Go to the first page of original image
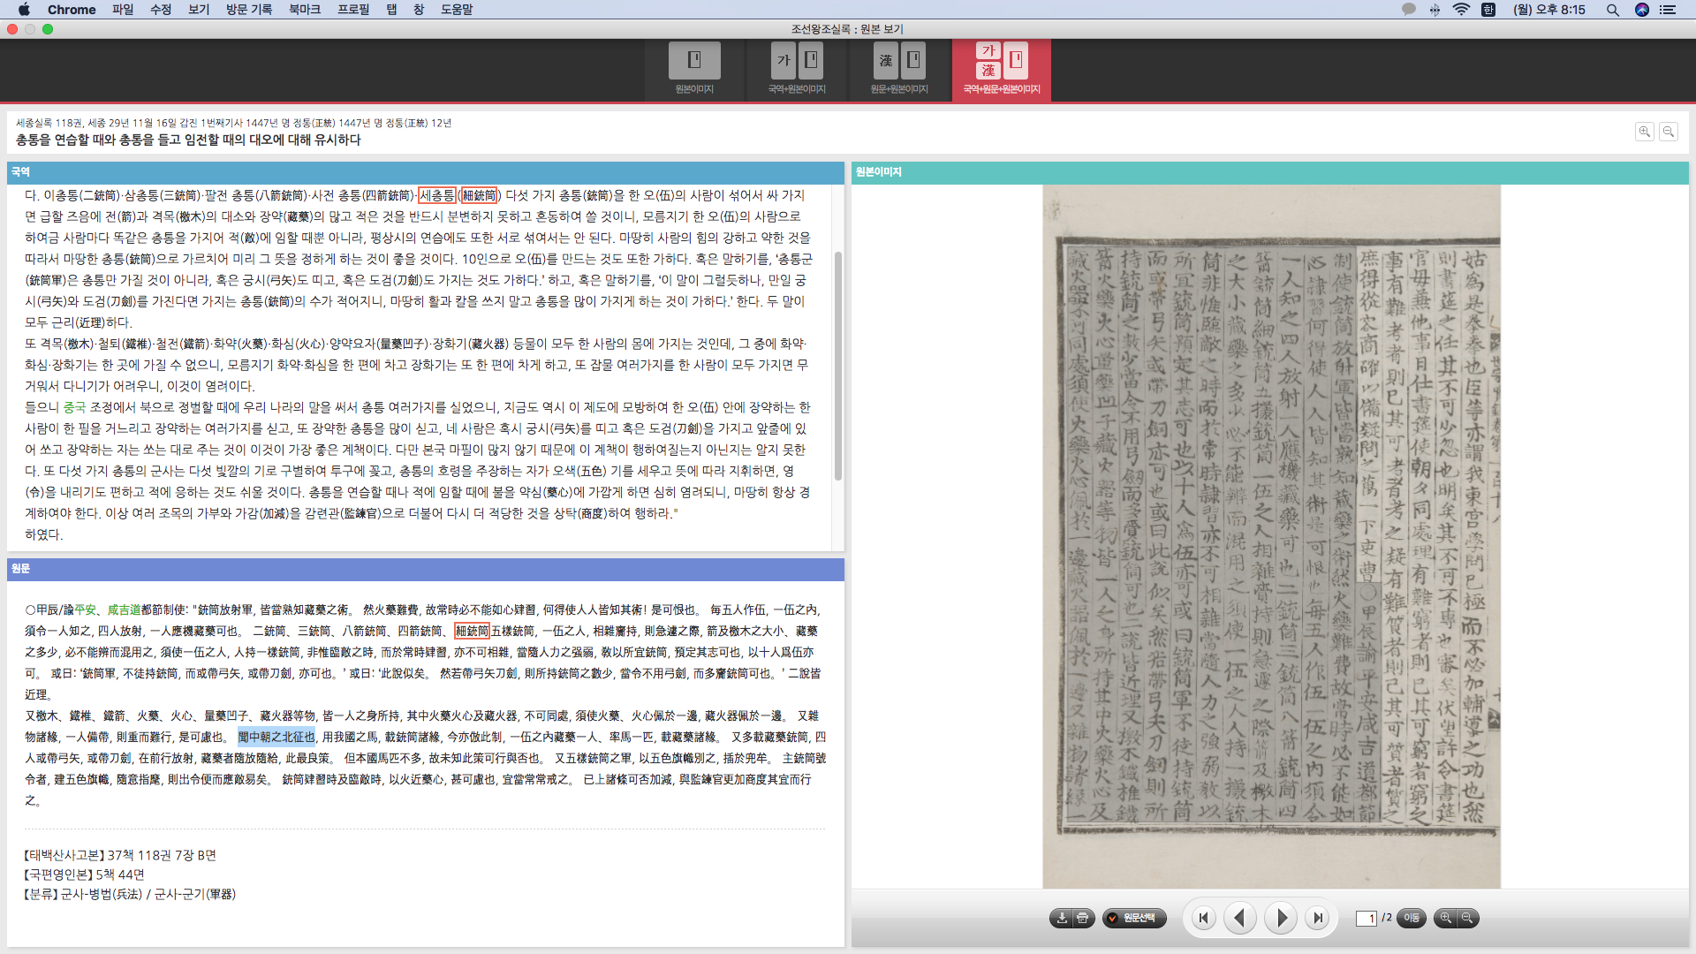The image size is (1696, 954). (x=1203, y=918)
